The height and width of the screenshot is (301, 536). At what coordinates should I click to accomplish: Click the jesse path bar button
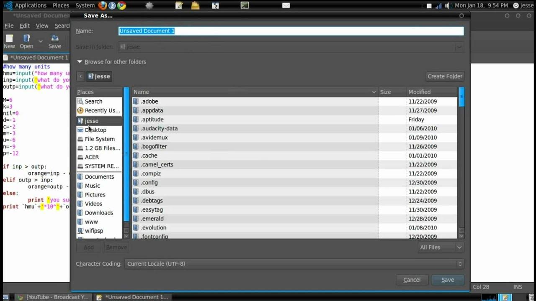(x=99, y=76)
